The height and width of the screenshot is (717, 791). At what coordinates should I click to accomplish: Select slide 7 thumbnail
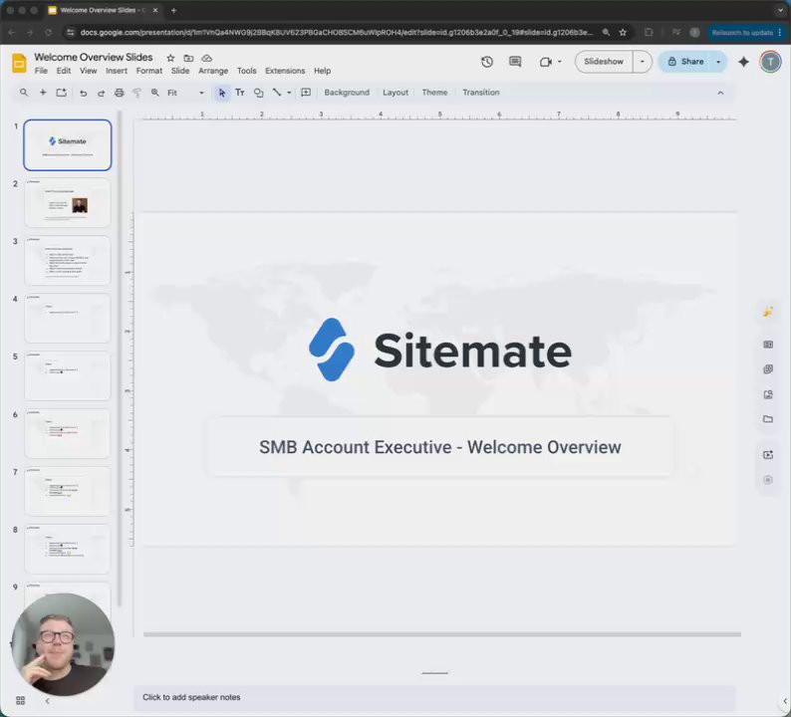[x=68, y=491]
